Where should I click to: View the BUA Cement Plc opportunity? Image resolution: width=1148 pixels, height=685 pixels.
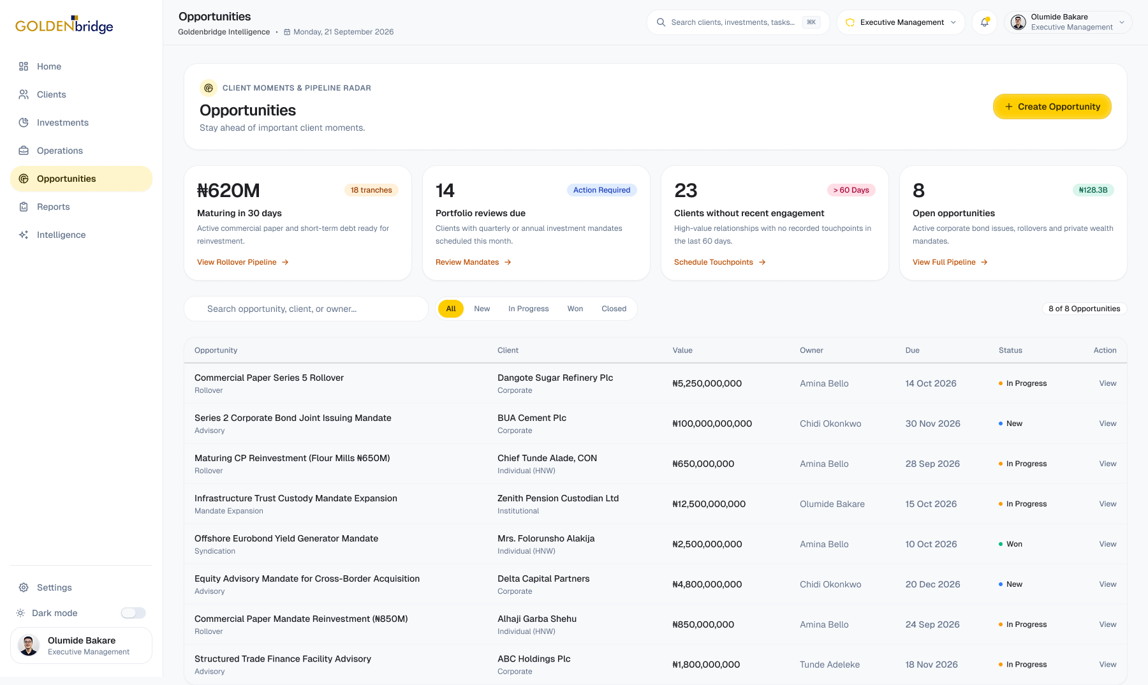point(1108,424)
